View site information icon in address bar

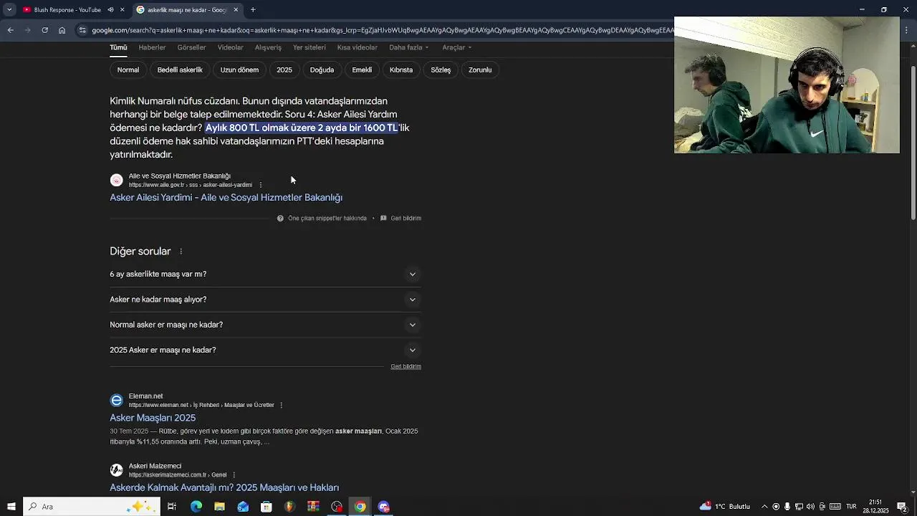click(x=82, y=30)
